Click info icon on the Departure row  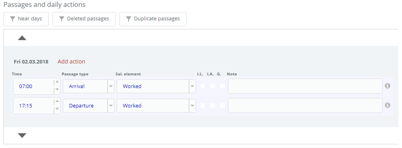[388, 105]
